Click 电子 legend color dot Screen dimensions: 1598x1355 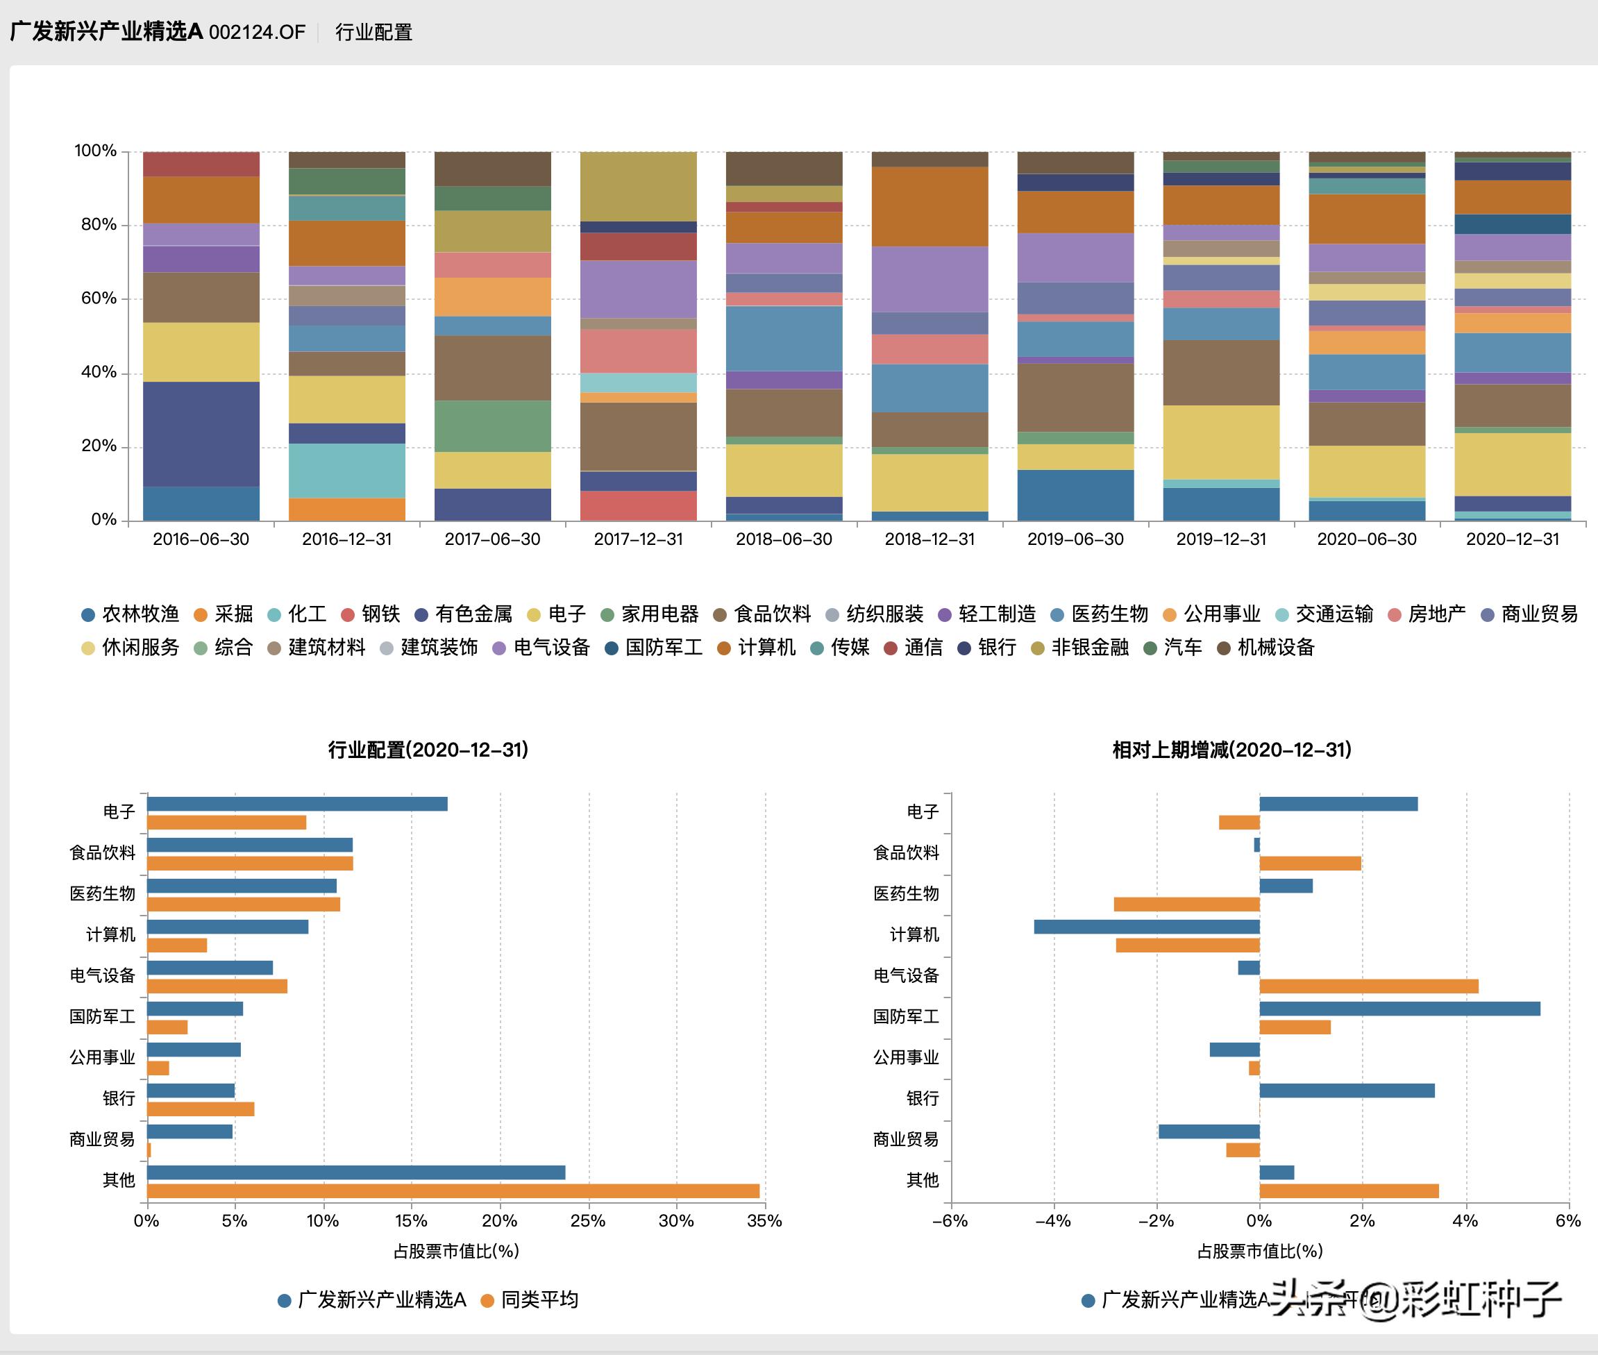(534, 614)
